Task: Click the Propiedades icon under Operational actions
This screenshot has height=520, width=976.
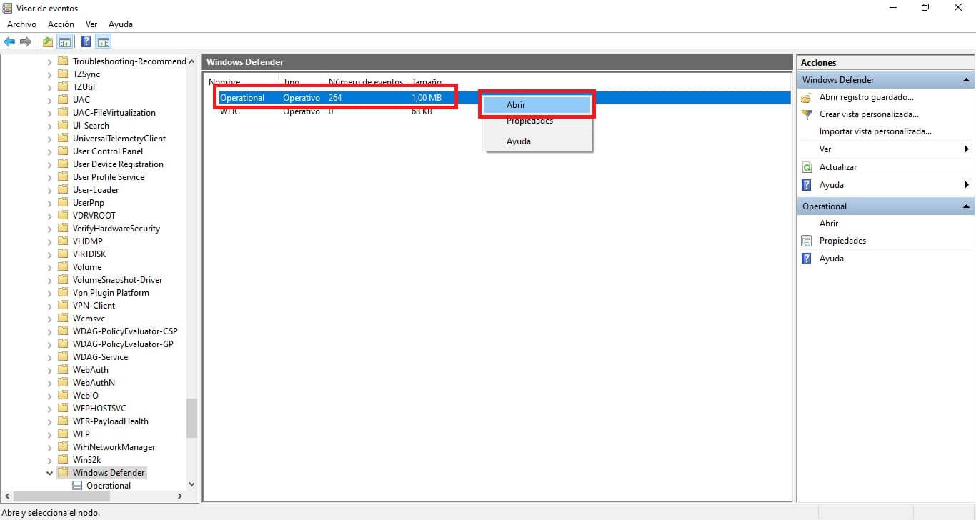Action: click(x=807, y=241)
